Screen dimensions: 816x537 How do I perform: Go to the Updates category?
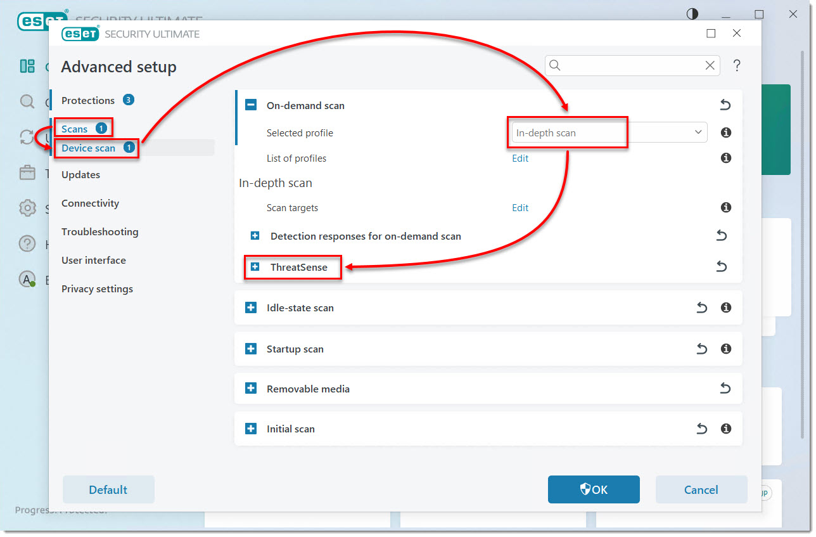[x=80, y=174]
